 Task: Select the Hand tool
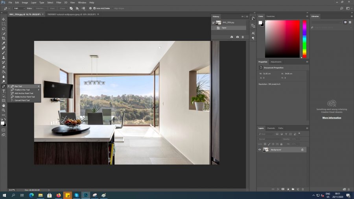click(x=4, y=105)
